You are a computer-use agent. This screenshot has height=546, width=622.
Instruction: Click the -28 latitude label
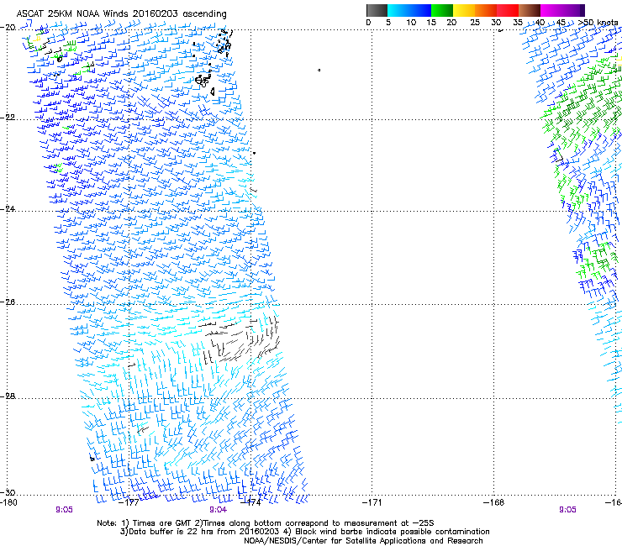click(8, 396)
